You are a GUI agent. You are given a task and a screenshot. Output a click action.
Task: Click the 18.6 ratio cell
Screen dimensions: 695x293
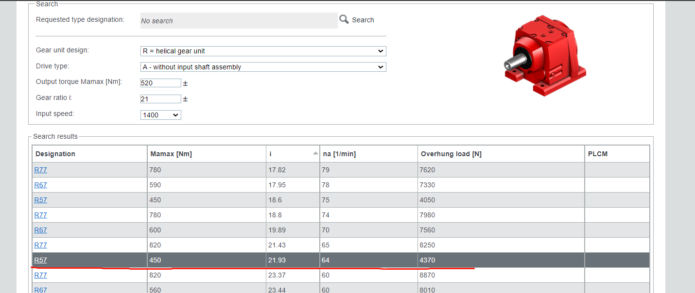coord(293,200)
